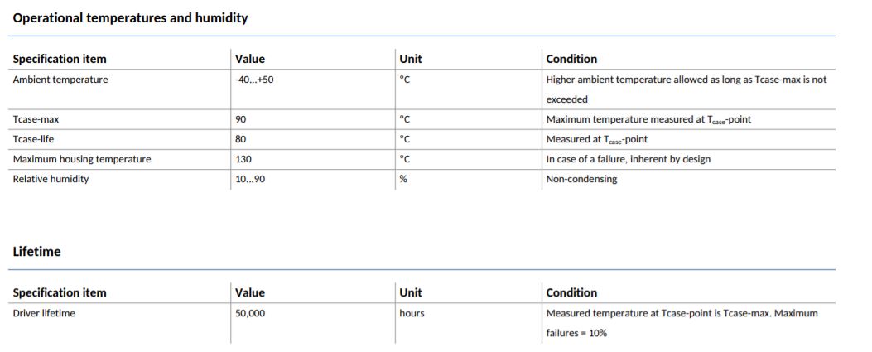Image resolution: width=872 pixels, height=352 pixels.
Task: Click the Value column header in the Lifetime table
Action: tap(250, 292)
